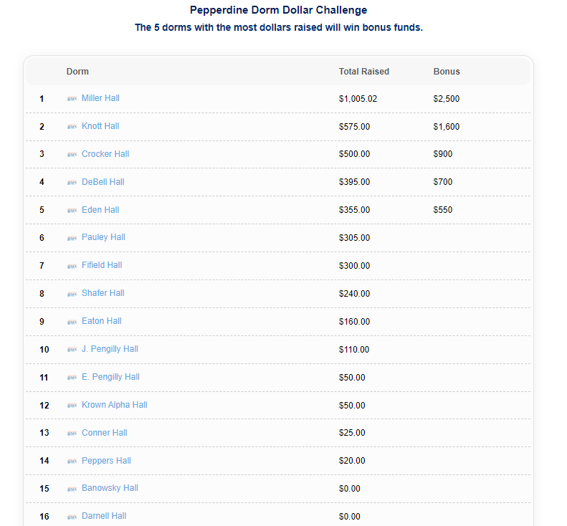Open the Eaton Hall link
567x526 pixels.
click(x=102, y=321)
